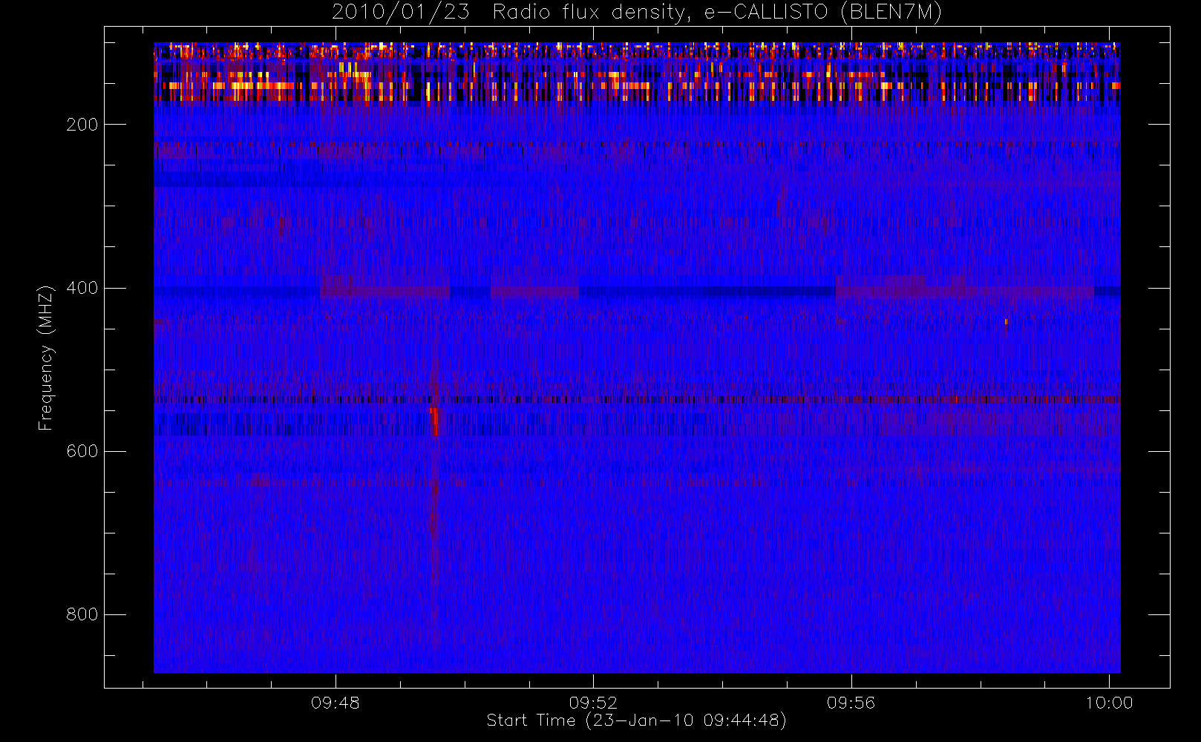Click the small orange spot near 440 MHz
1201x742 pixels.
coord(1006,322)
